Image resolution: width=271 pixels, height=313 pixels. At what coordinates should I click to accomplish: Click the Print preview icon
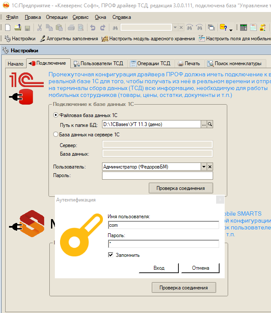point(81,27)
